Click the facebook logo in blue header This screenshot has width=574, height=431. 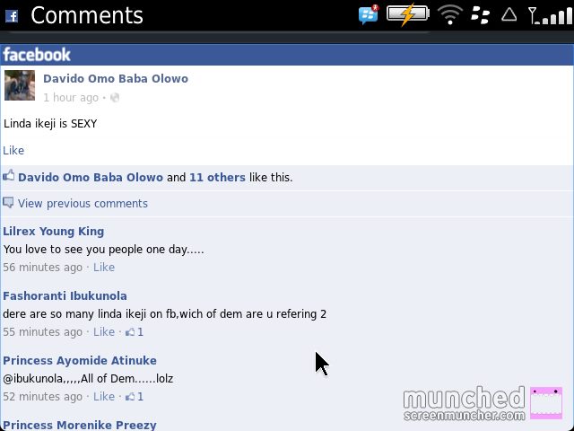(37, 55)
